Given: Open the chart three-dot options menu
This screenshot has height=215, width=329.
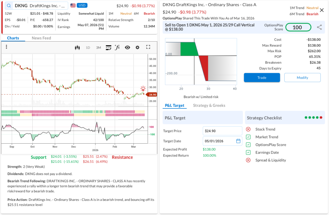Looking at the screenshot, I should (6, 47).
